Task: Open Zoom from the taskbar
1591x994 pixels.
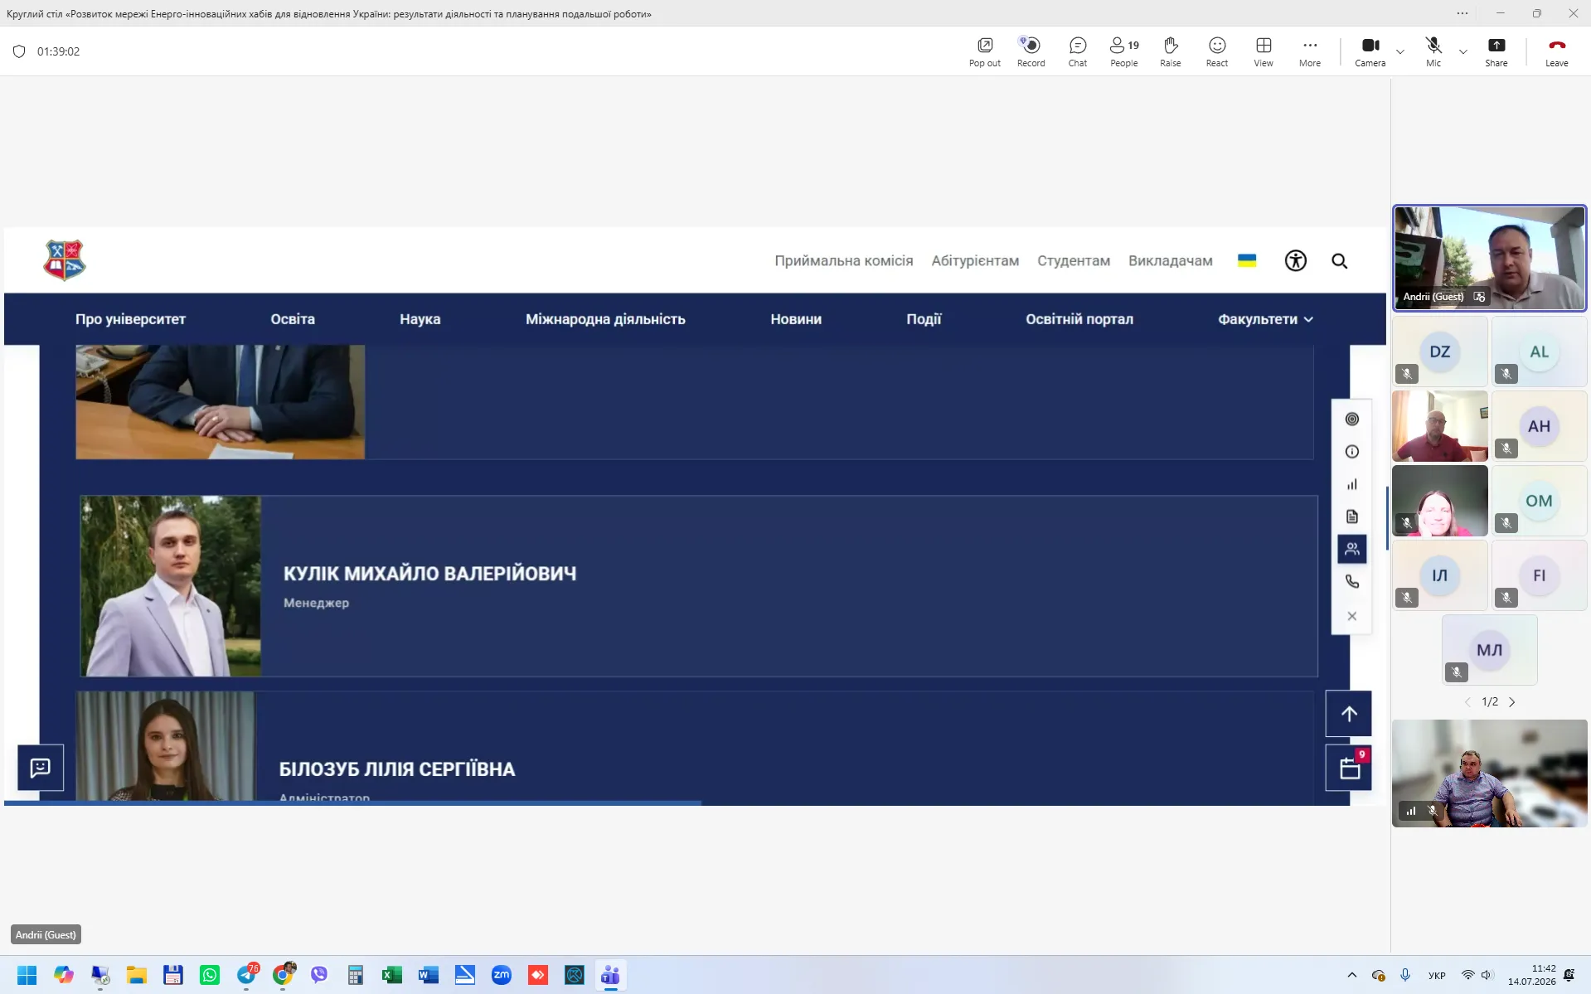Action: point(501,975)
